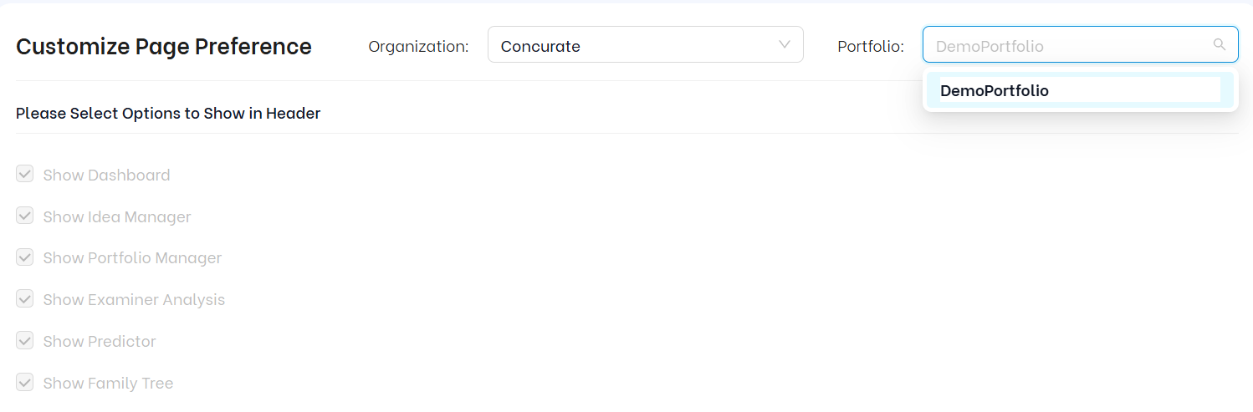Image resolution: width=1253 pixels, height=412 pixels.
Task: Click the "Organization:" field label
Action: (x=418, y=47)
